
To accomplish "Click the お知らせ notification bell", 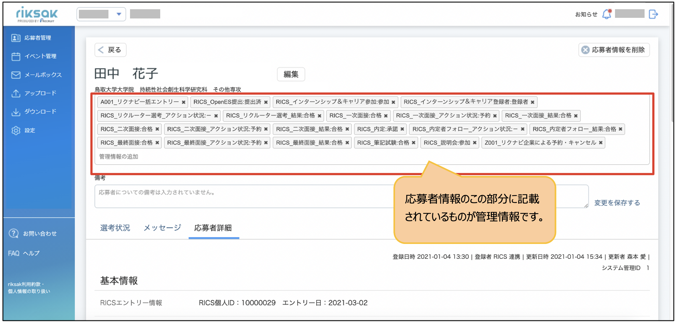I will pos(607,14).
